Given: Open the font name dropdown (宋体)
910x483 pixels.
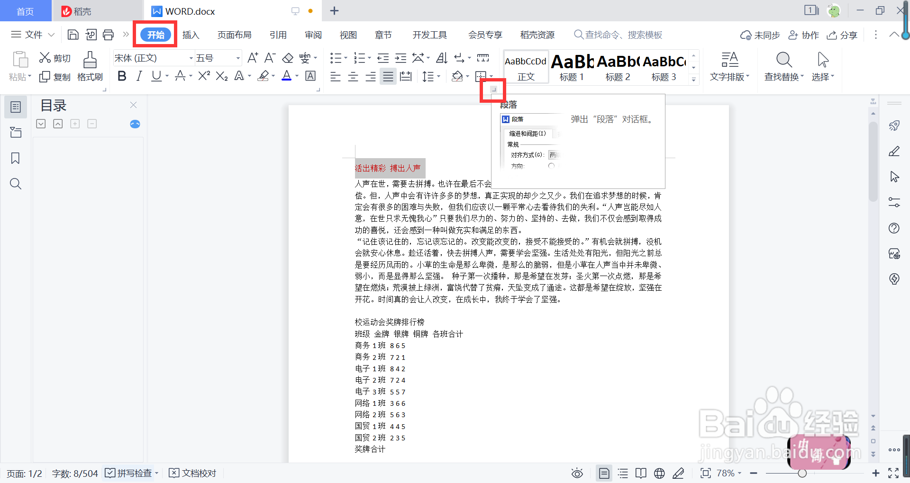Looking at the screenshot, I should tap(191, 58).
